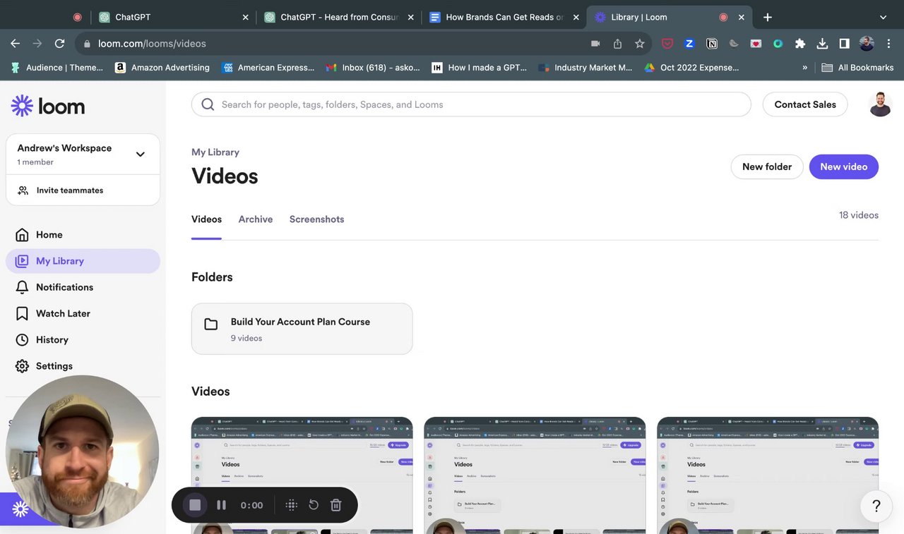Open the Amazon Advertising bookmark
Screen dimensions: 904x534
pyautogui.click(x=162, y=68)
